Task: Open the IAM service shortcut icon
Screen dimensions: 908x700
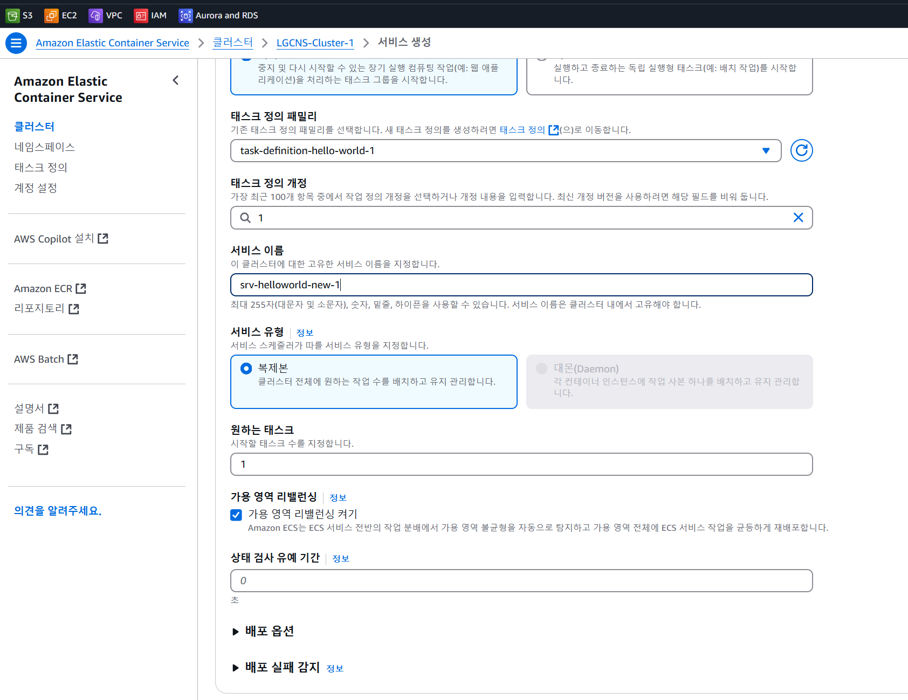Action: [x=141, y=16]
